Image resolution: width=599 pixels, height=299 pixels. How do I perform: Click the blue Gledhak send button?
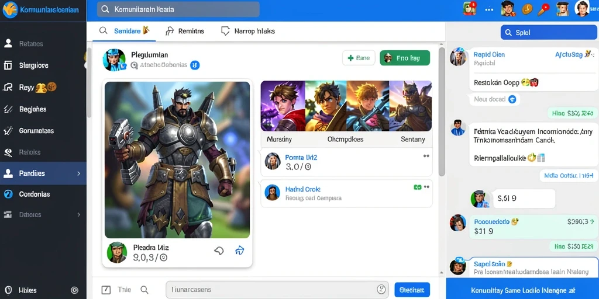click(412, 290)
